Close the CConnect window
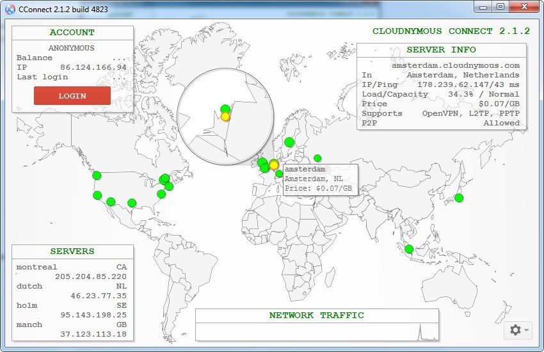 [x=524, y=6]
